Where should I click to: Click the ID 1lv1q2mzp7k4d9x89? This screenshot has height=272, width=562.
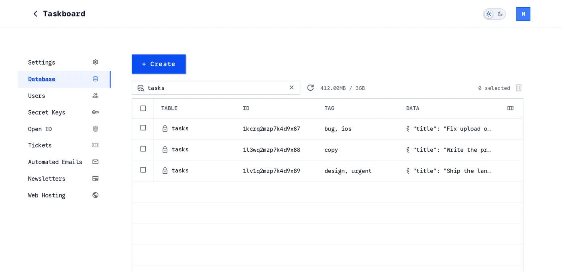271,171
